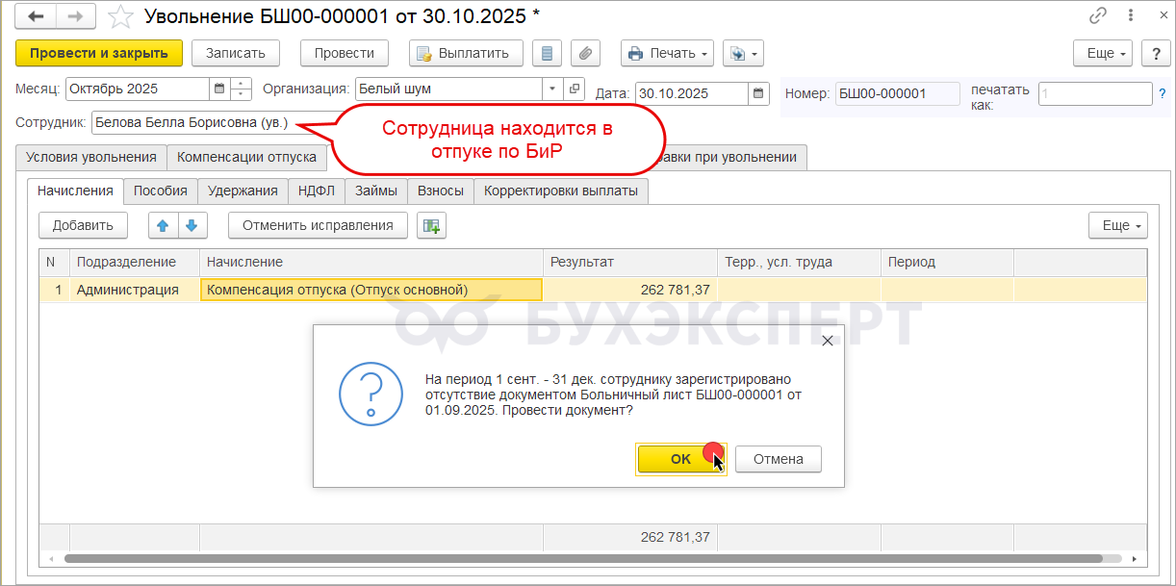This screenshot has width=1176, height=586.
Task: Expand the Организация dropdown list
Action: (x=552, y=89)
